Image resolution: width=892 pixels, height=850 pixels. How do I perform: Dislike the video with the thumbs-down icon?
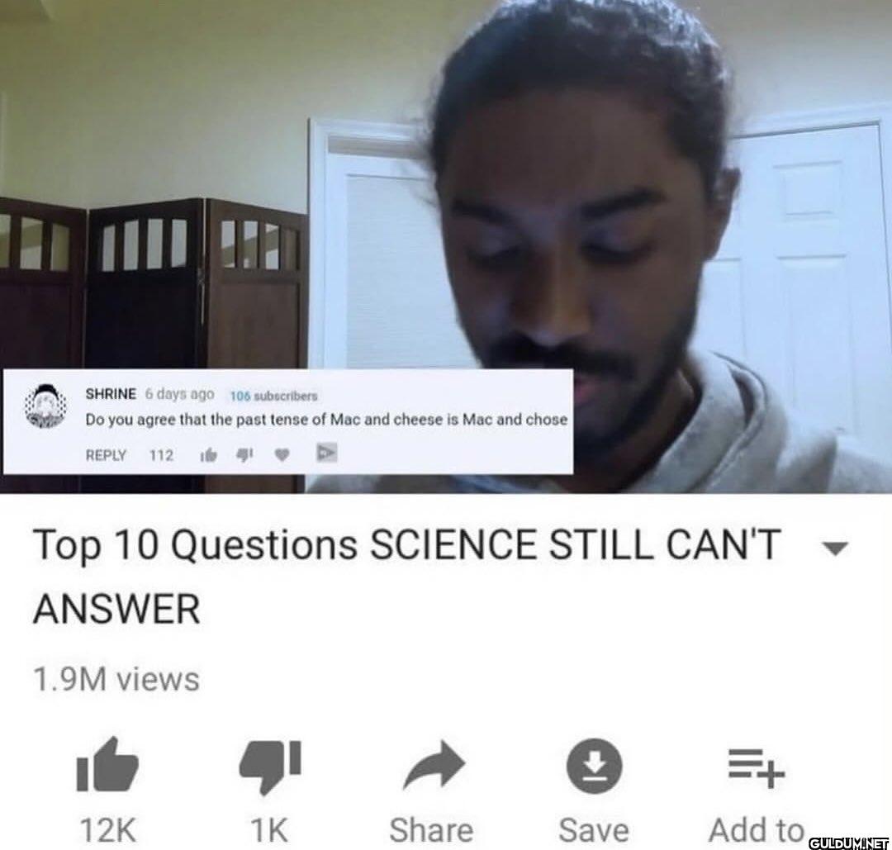(269, 766)
